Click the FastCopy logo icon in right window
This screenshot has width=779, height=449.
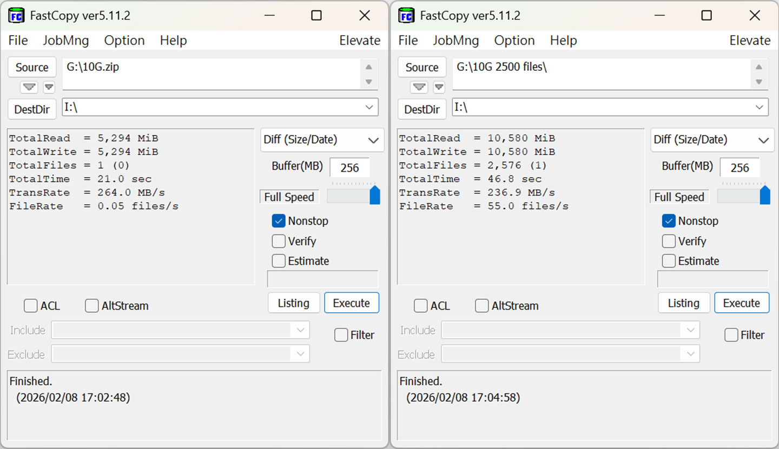406,15
